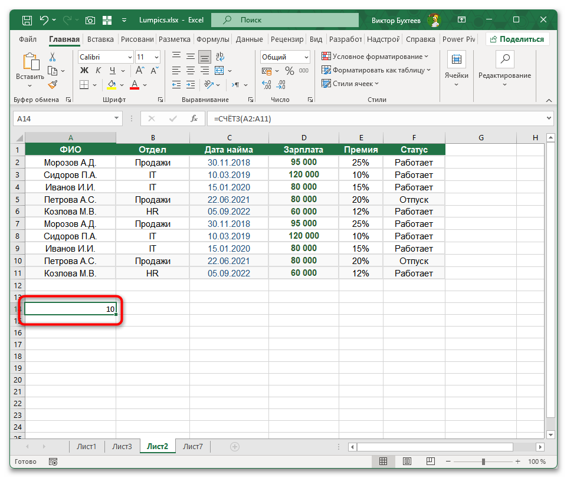Open the Вид ribbon tab
The image size is (567, 478).
click(x=316, y=39)
